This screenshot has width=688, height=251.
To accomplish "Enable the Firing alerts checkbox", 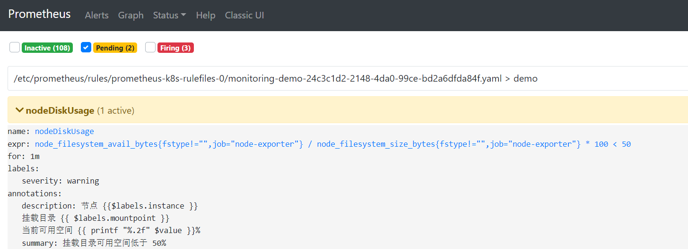I will pyautogui.click(x=150, y=48).
